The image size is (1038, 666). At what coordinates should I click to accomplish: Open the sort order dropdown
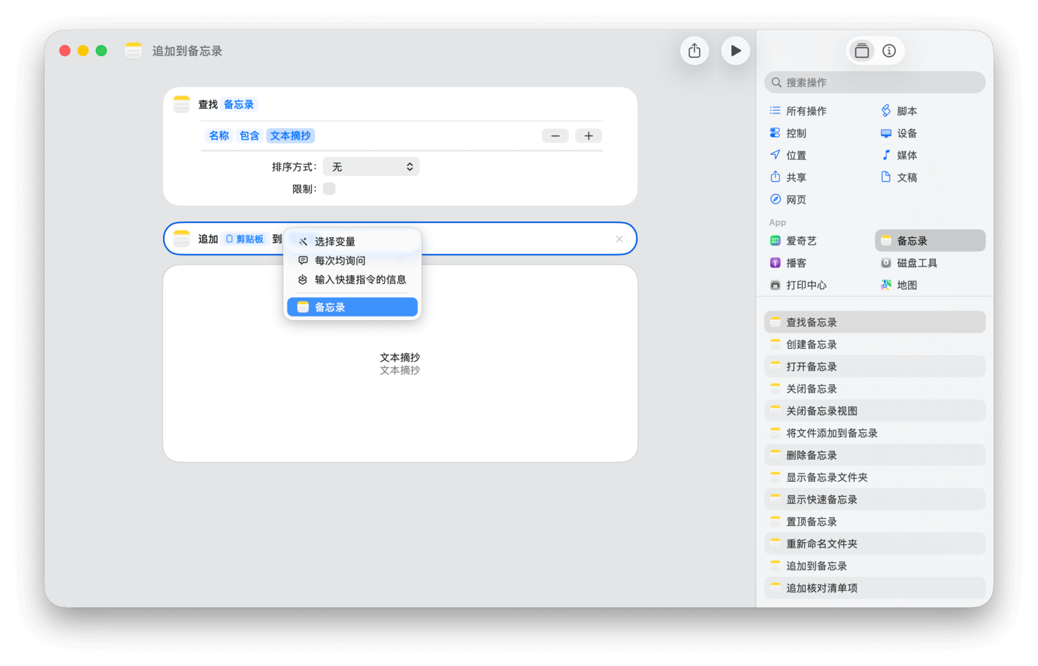pyautogui.click(x=371, y=167)
